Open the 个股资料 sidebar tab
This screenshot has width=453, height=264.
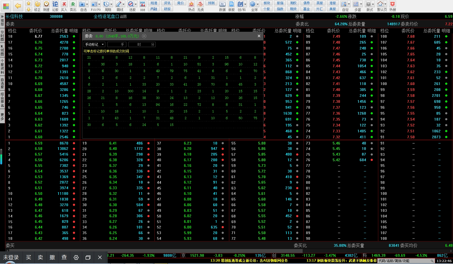[x=2, y=66]
